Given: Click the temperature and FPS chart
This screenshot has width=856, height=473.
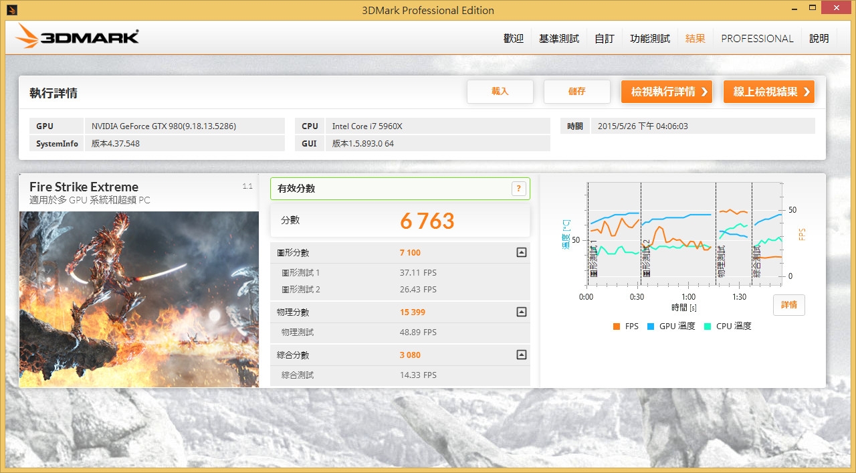Looking at the screenshot, I should [684, 234].
